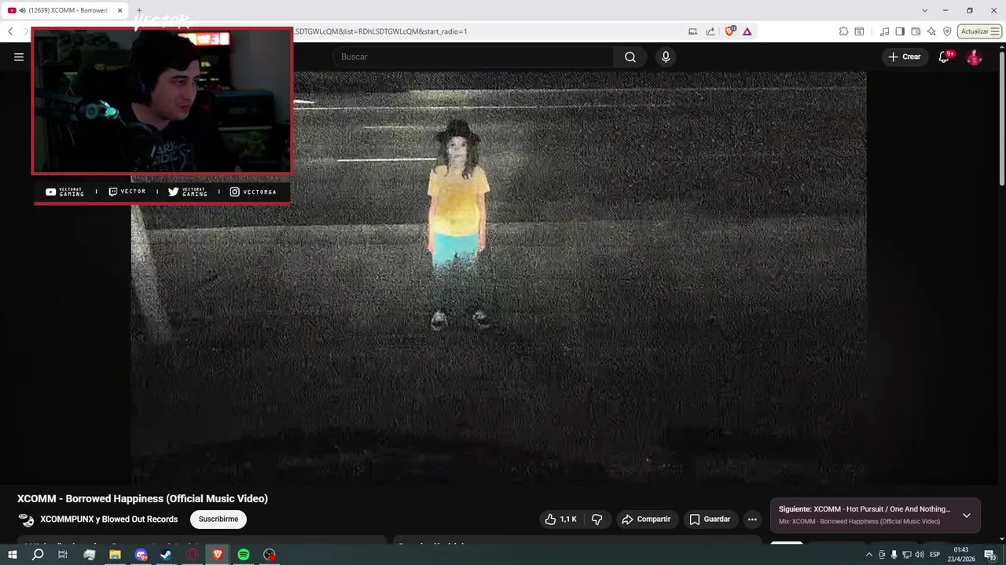Screen dimensions: 1006x565
Task: Toggle the browser sidebar panel
Action: pyautogui.click(x=900, y=31)
